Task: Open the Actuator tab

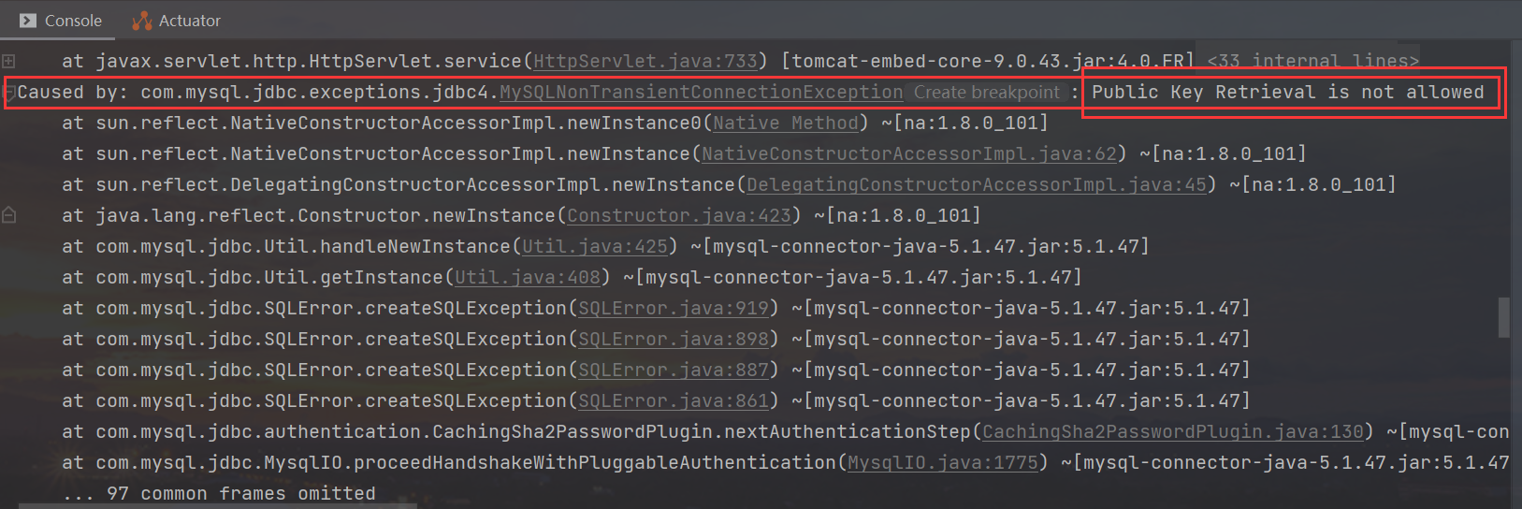Action: (x=189, y=21)
